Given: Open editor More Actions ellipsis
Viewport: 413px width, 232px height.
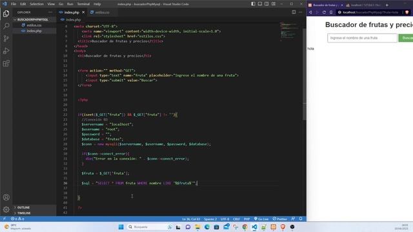Looking at the screenshot, I should pos(300,12).
